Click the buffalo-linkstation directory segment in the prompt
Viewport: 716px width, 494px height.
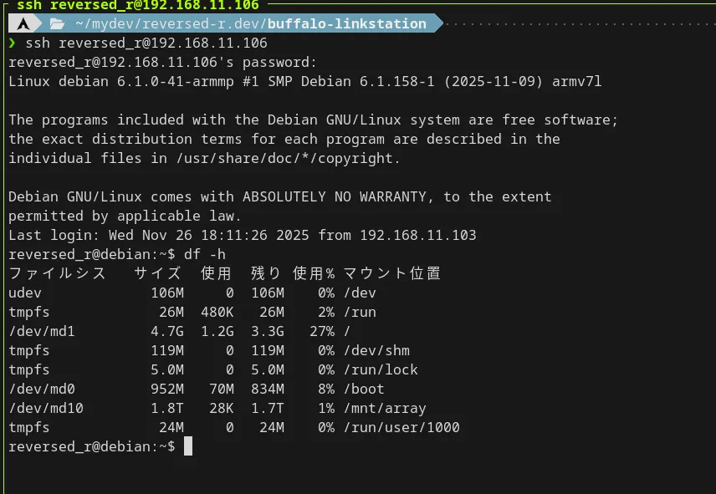tap(347, 23)
